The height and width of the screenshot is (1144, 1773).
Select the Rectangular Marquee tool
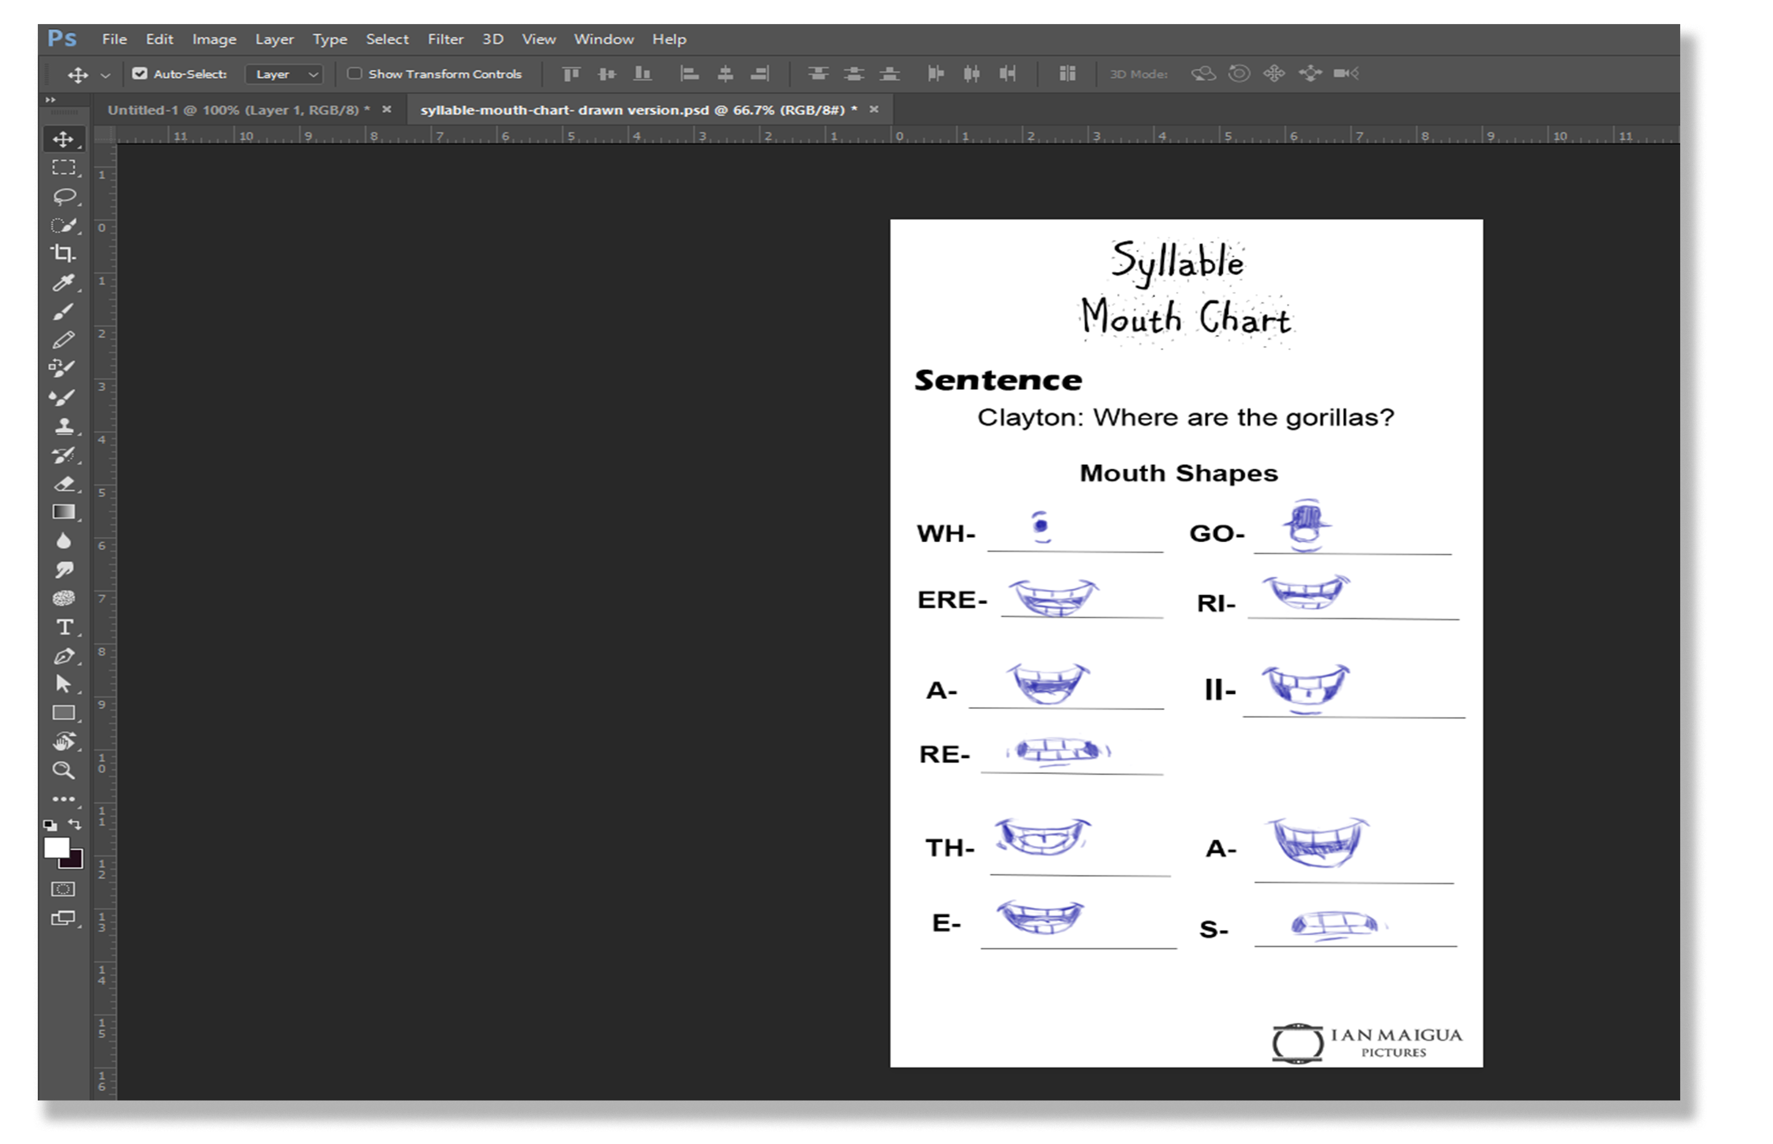point(63,167)
